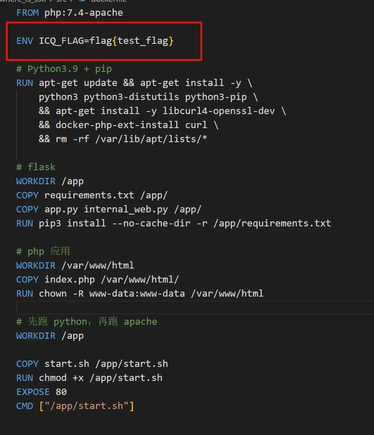Click internal_web.py in the COPY line
The height and width of the screenshot is (435, 374).
click(126, 209)
